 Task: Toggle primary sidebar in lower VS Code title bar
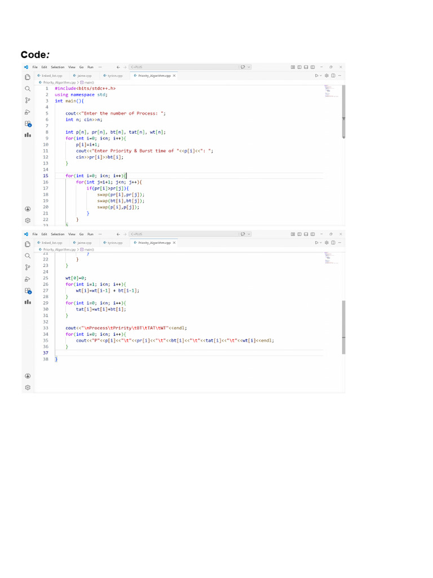coord(299,234)
